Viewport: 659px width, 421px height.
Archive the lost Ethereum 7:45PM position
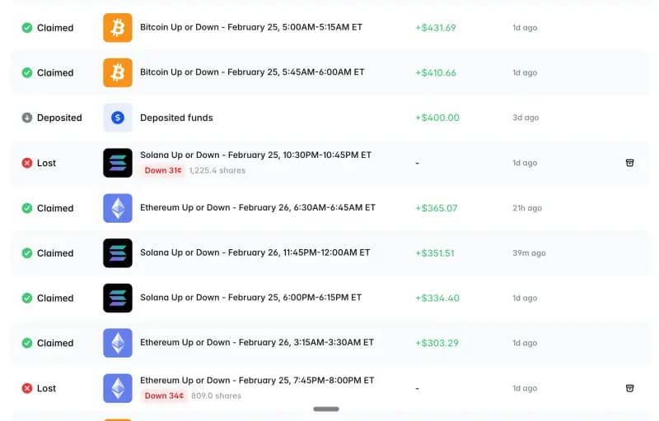(x=629, y=388)
